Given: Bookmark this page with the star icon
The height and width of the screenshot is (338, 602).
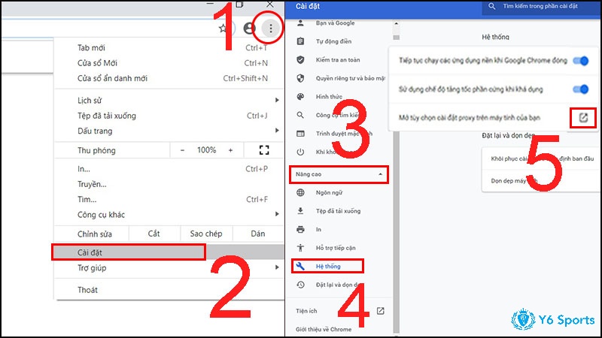Looking at the screenshot, I should click(223, 28).
